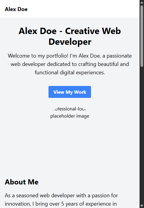Open the Alex Doe header logo link

tap(16, 9)
